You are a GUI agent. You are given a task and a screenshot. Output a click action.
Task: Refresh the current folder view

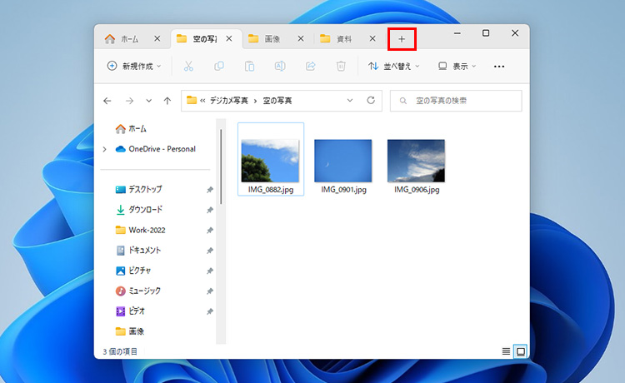point(371,101)
